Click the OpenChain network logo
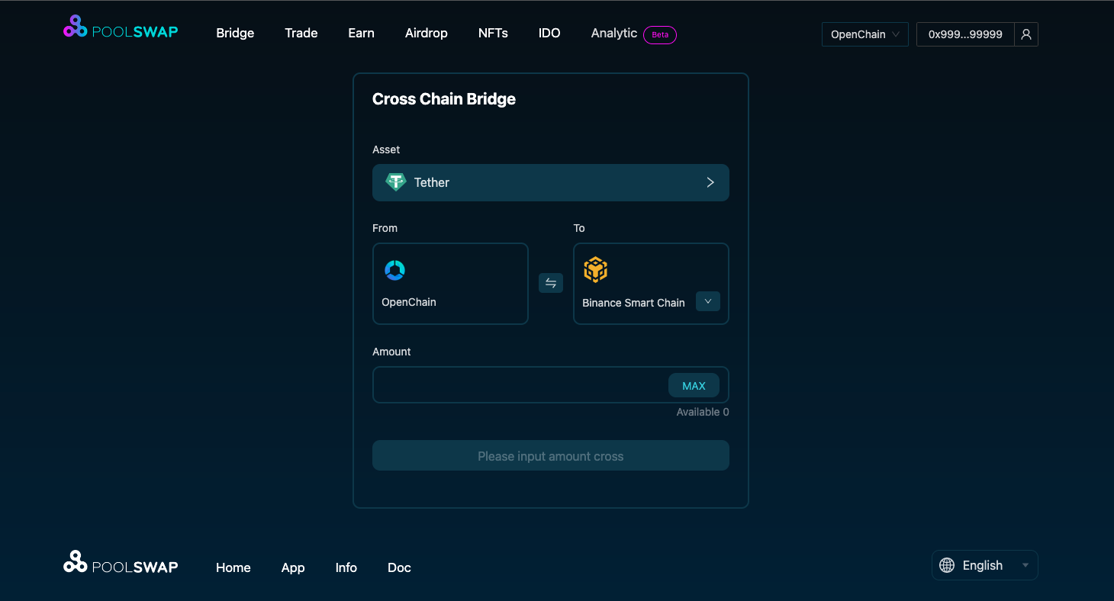This screenshot has width=1114, height=601. (394, 270)
